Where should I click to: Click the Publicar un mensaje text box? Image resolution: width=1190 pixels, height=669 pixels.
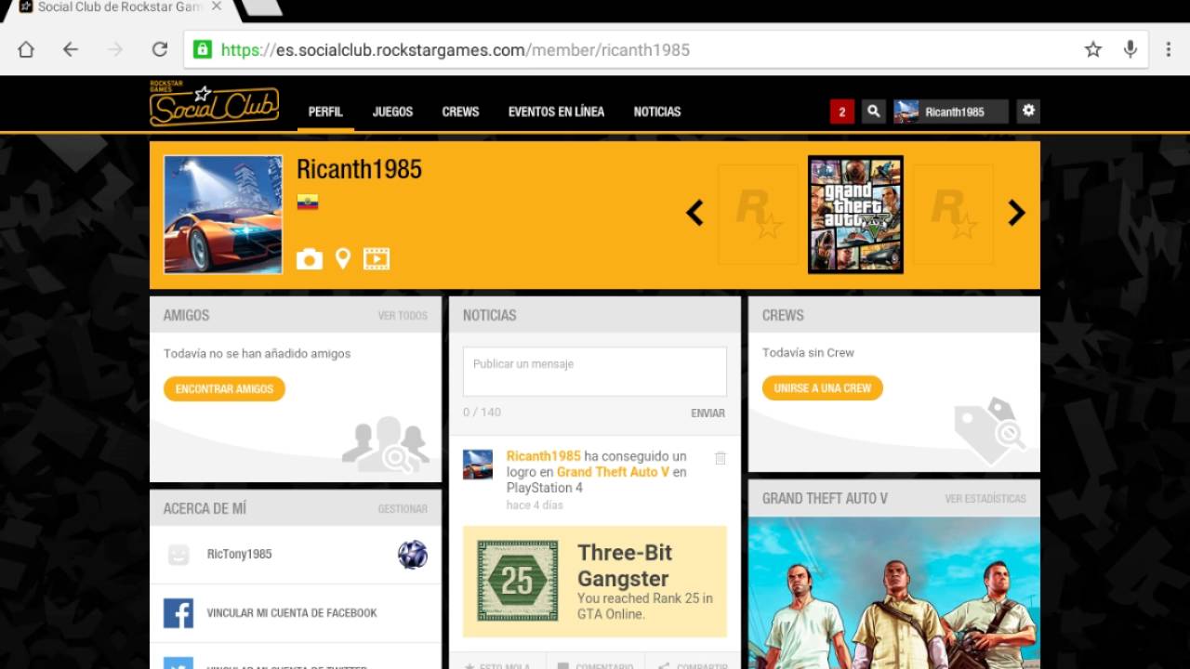point(595,372)
